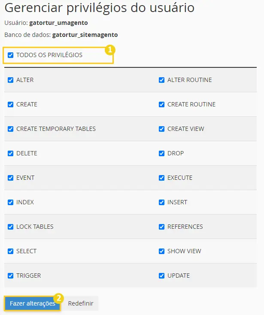Disable the TRIGGER privilege
This screenshot has width=264, height=315.
point(10,276)
